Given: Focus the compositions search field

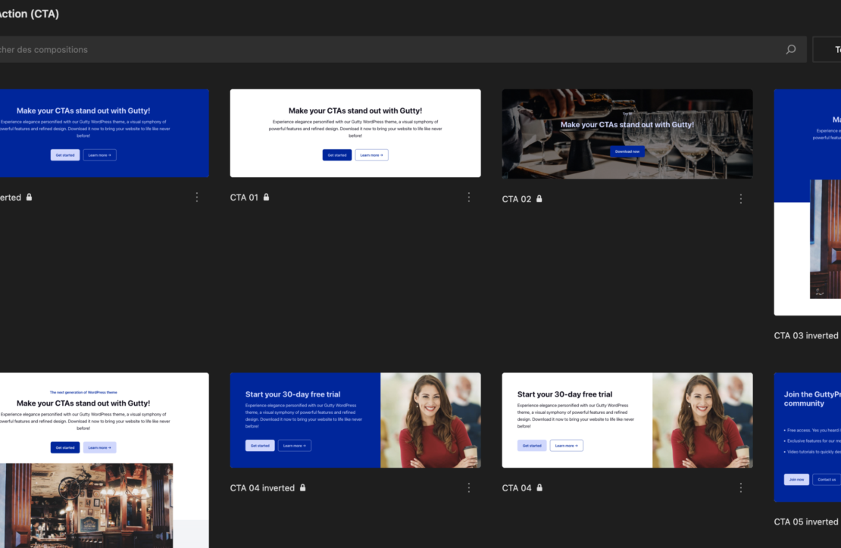Looking at the screenshot, I should click(403, 49).
